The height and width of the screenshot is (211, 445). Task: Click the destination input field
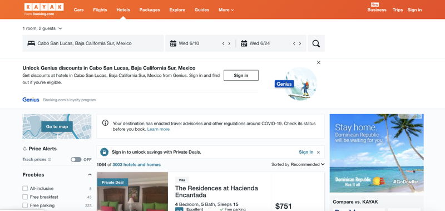93,43
